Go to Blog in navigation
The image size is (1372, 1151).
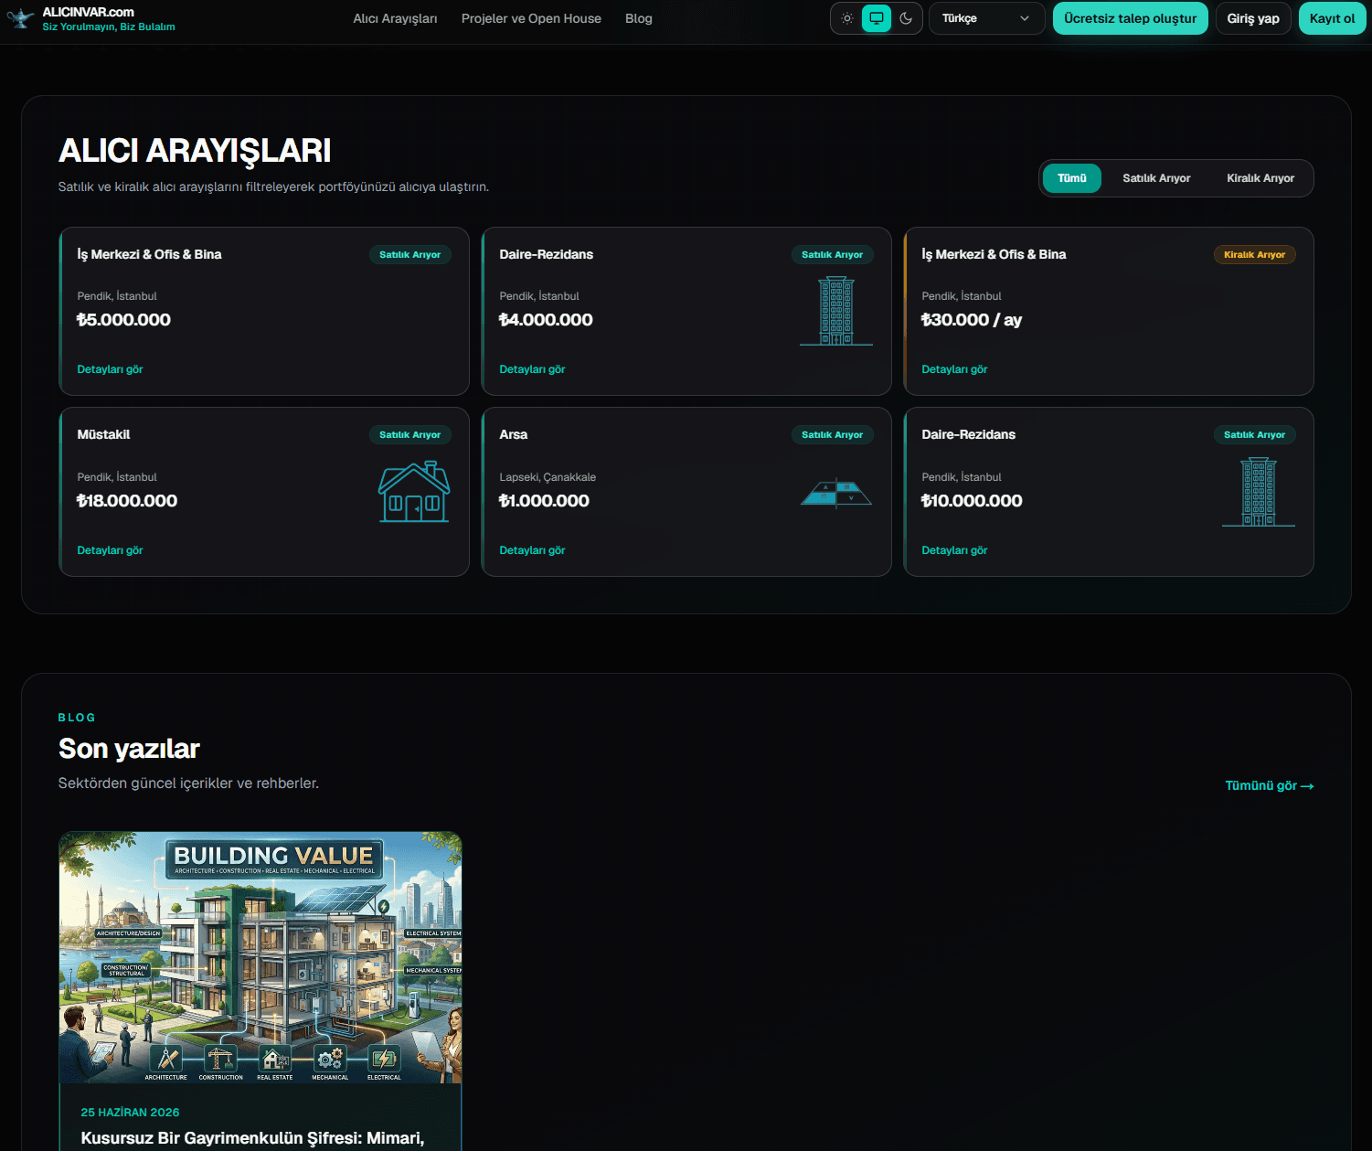639,18
